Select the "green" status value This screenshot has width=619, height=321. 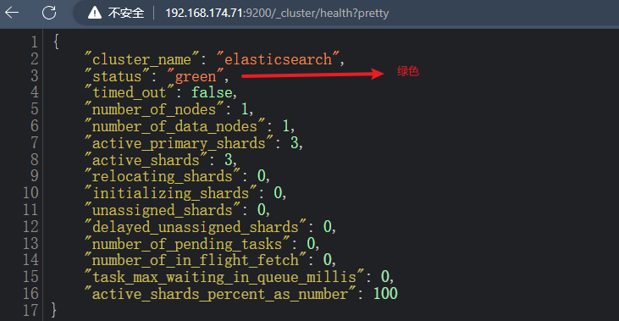pos(196,76)
